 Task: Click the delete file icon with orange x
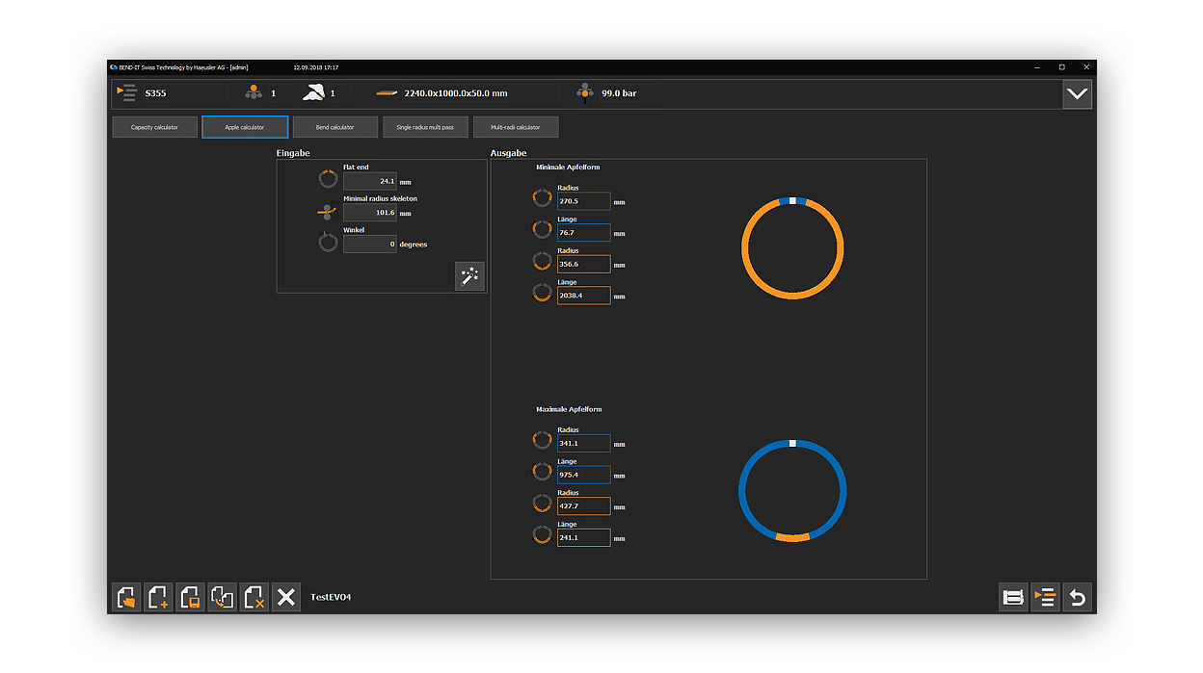[254, 598]
